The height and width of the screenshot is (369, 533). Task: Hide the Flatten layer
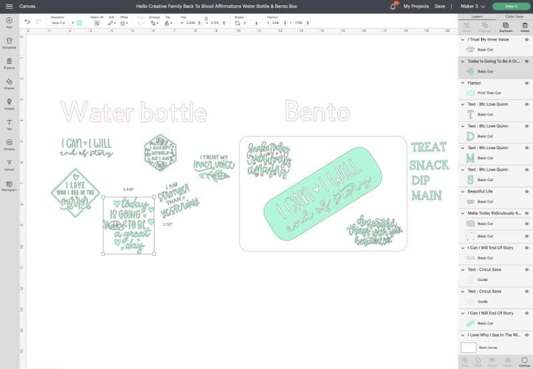tap(526, 83)
